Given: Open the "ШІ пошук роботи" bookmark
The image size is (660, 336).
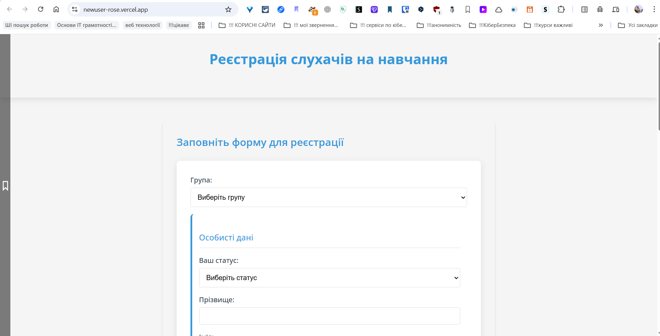Looking at the screenshot, I should (x=27, y=25).
